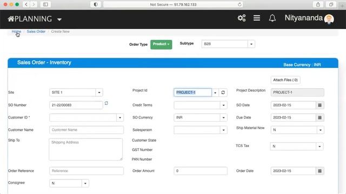
Task: Go forward in Safari browser
Action: [x=34, y=4]
